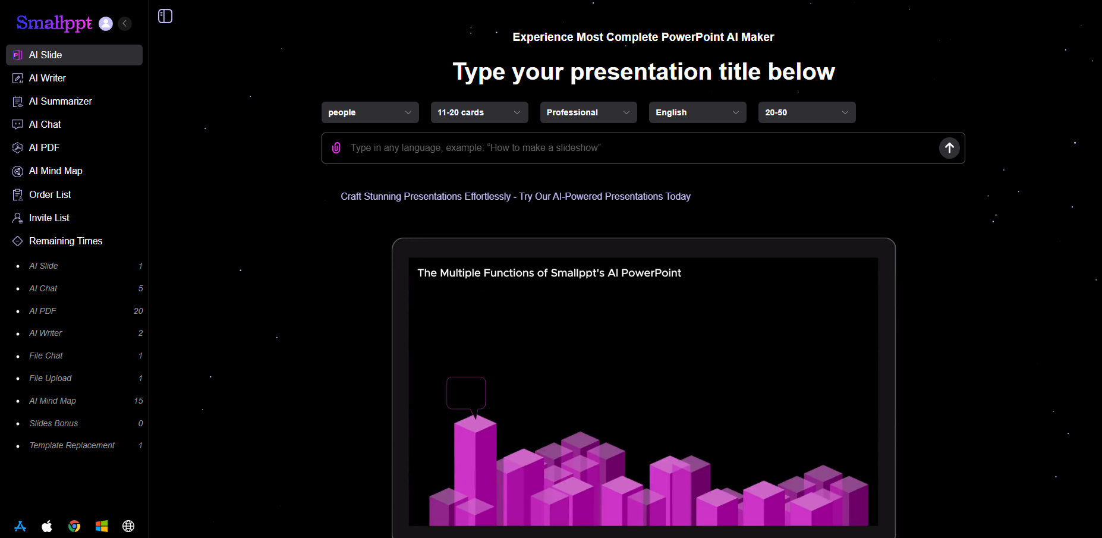The height and width of the screenshot is (538, 1102).
Task: Select AI Slide in the sidebar menu
Action: coord(74,55)
